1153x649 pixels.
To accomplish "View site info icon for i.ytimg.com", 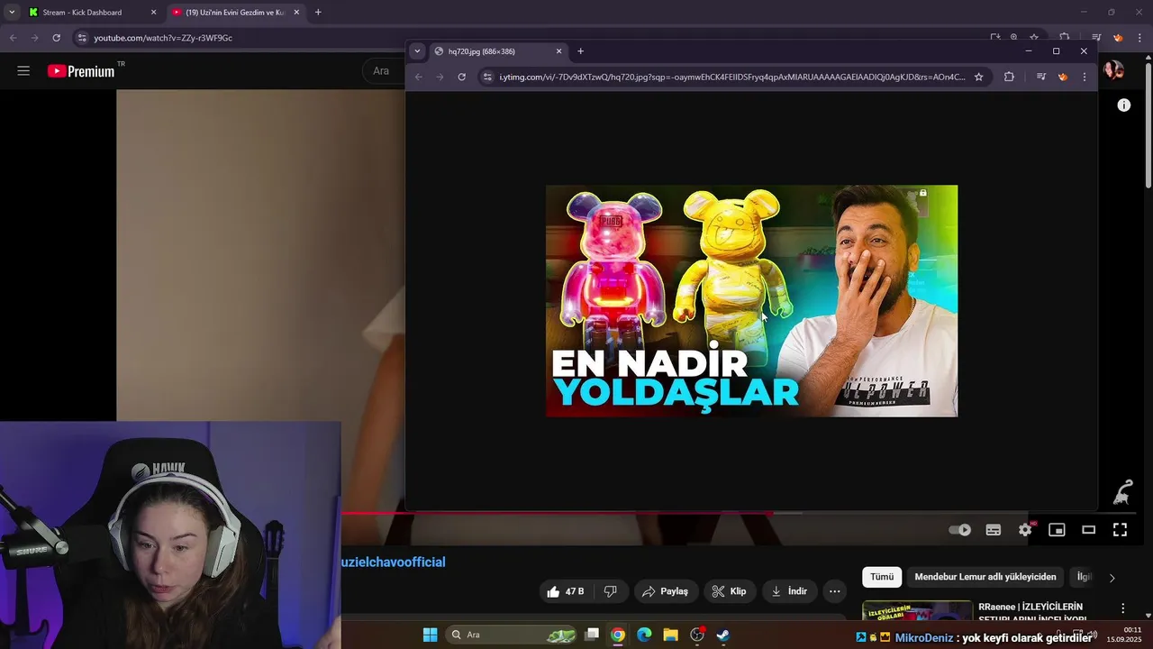I will click(x=487, y=77).
